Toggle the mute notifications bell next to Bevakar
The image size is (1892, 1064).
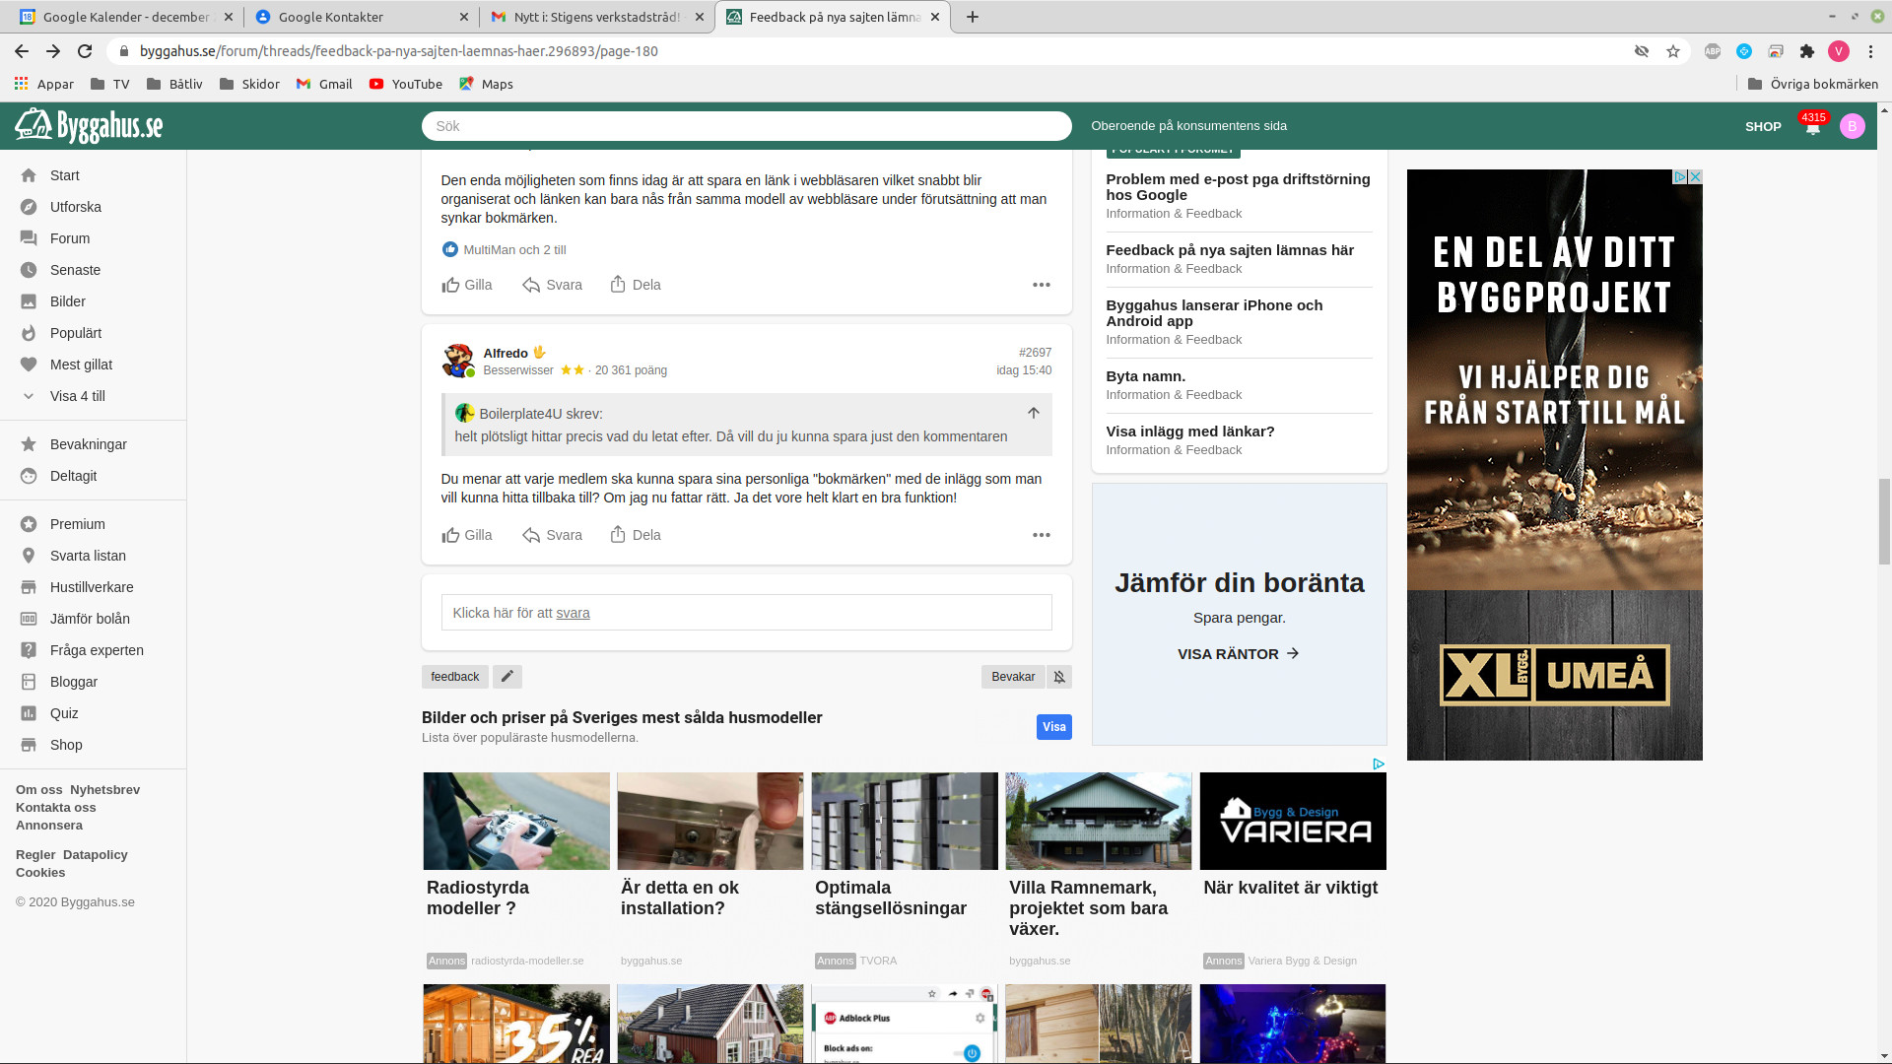(1059, 677)
